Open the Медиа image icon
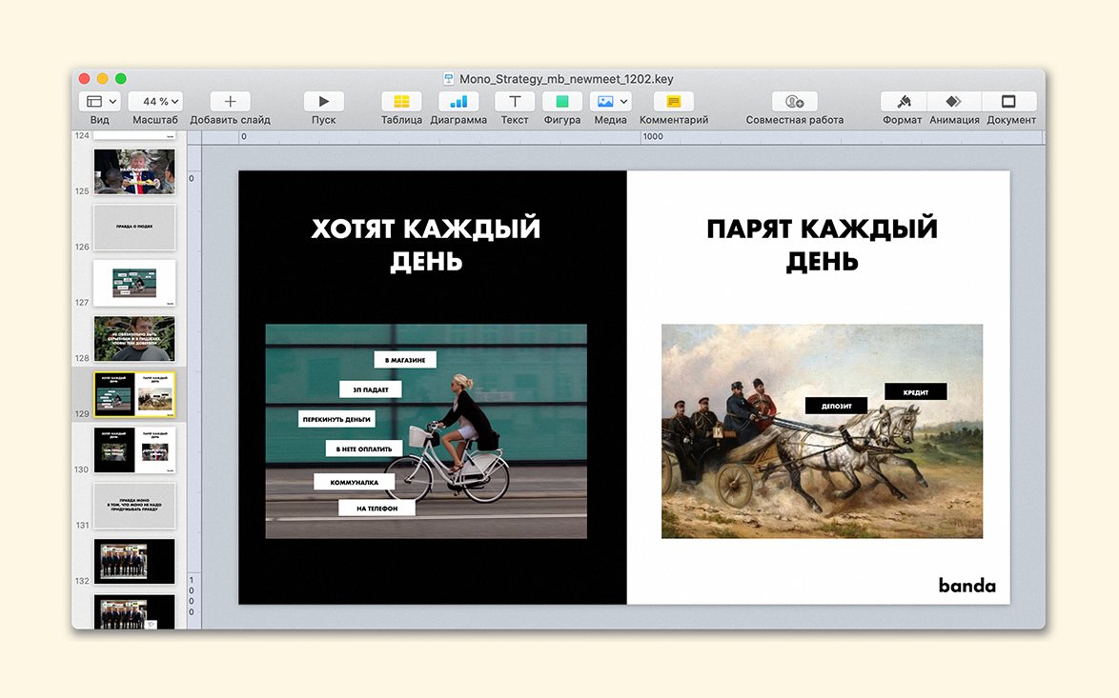Screen dimensions: 1119x698 pyautogui.click(x=605, y=101)
